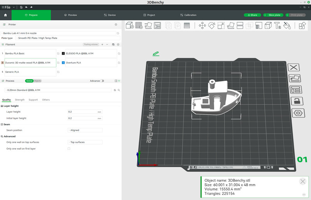The image size is (311, 200).
Task: Open Variable layer height tool
Action: pyautogui.click(x=187, y=25)
